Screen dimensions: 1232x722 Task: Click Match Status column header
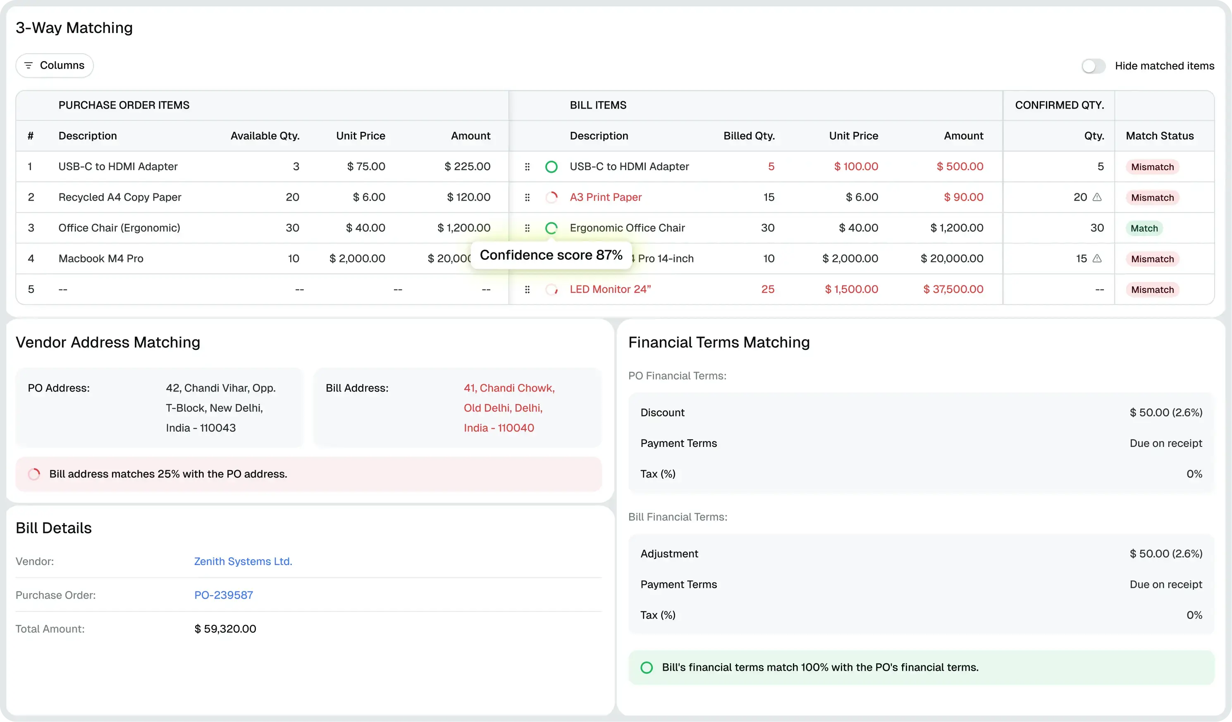tap(1160, 136)
